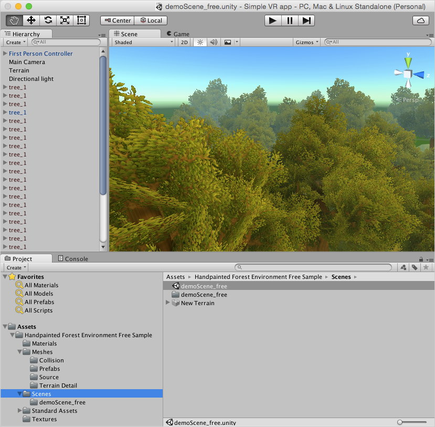Click the Project panel search field
Viewport: 435px width, 427px height.
pyautogui.click(x=315, y=267)
